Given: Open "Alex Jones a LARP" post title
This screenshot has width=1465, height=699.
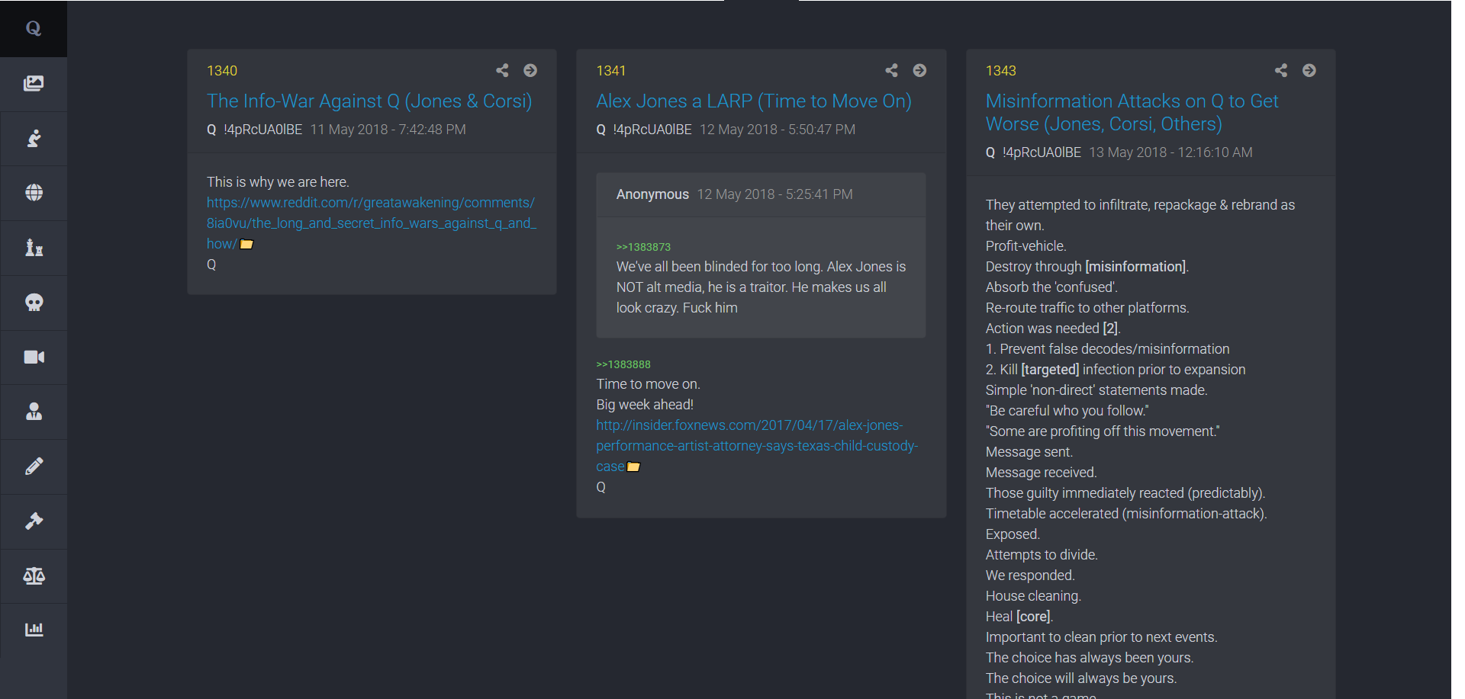Looking at the screenshot, I should [753, 101].
